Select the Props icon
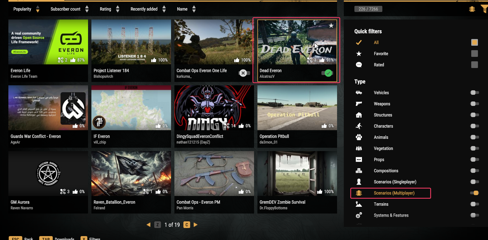 click(x=359, y=159)
